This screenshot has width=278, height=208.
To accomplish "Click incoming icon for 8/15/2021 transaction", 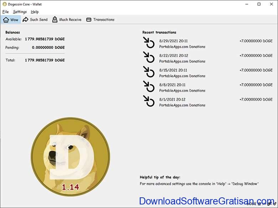I will pos(149,72).
